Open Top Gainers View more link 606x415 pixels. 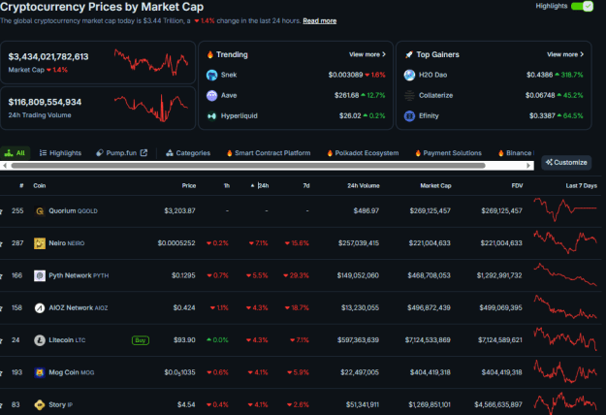(565, 54)
